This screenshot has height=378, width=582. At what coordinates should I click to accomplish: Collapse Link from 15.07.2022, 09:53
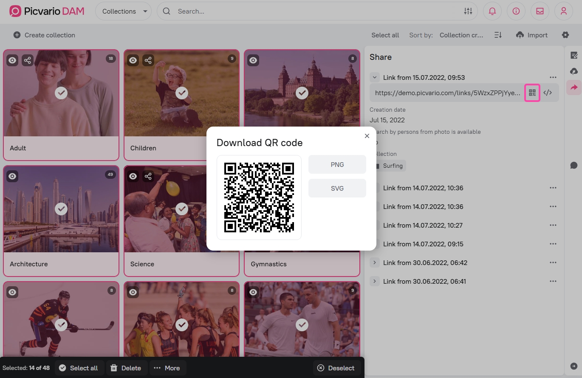tap(374, 77)
